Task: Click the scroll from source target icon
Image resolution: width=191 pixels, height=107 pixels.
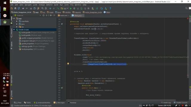Action: pos(44,15)
